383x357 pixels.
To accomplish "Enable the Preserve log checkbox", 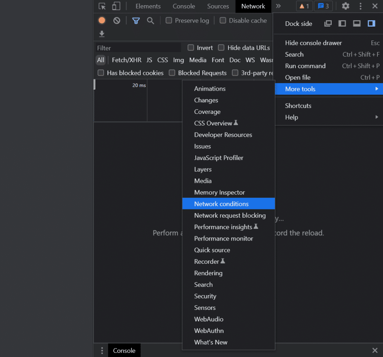I will pos(169,21).
